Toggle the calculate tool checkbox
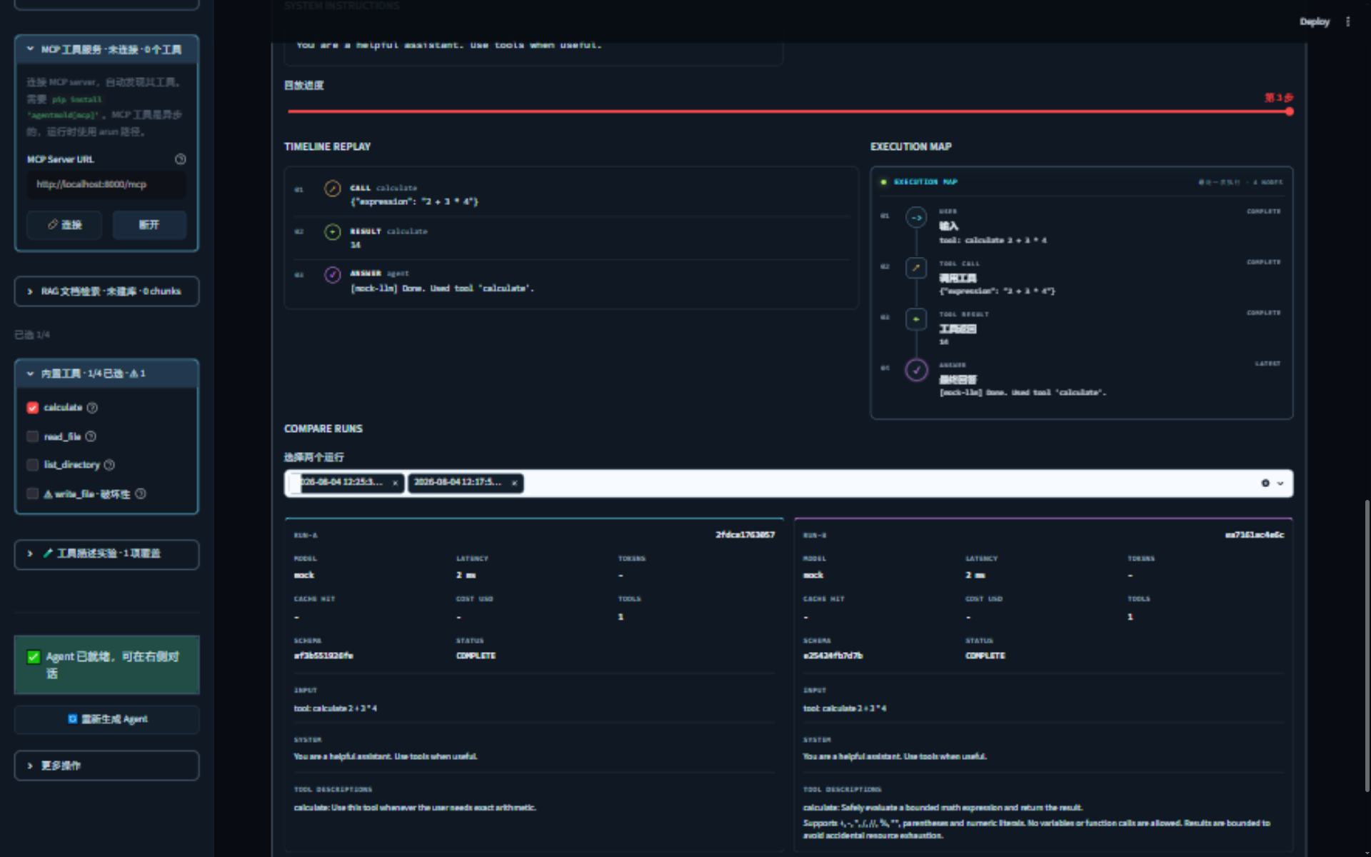 pyautogui.click(x=33, y=408)
